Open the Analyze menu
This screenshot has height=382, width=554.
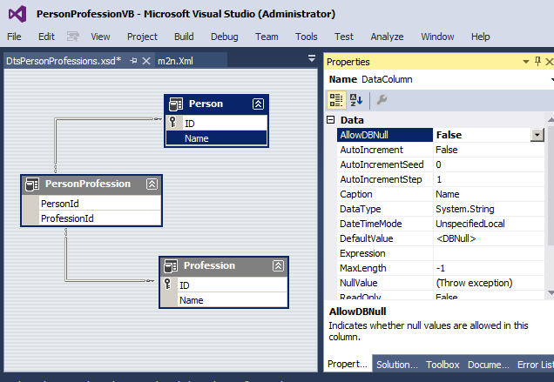point(387,37)
